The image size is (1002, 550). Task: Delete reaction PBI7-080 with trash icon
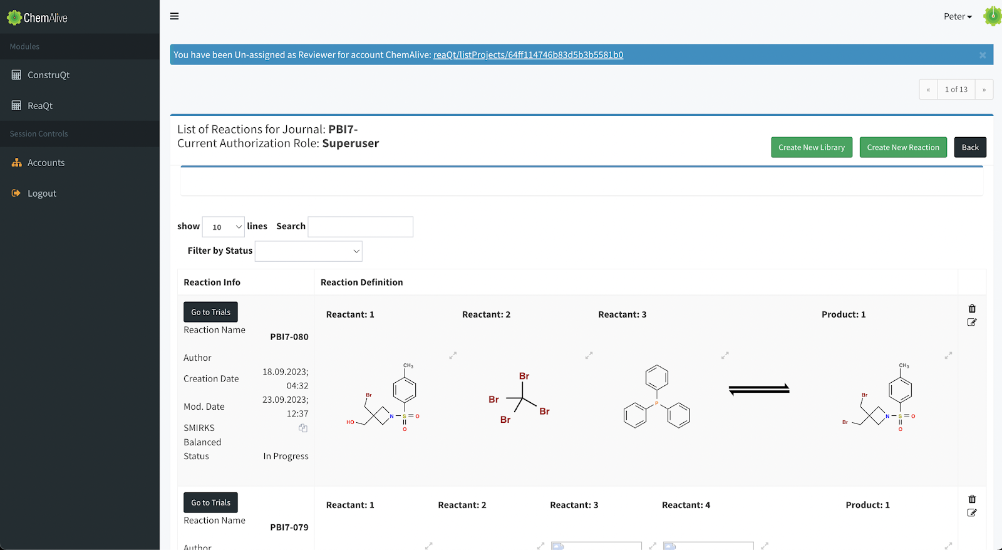tap(972, 309)
